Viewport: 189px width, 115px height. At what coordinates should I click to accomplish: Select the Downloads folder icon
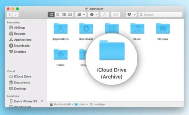[86, 29]
